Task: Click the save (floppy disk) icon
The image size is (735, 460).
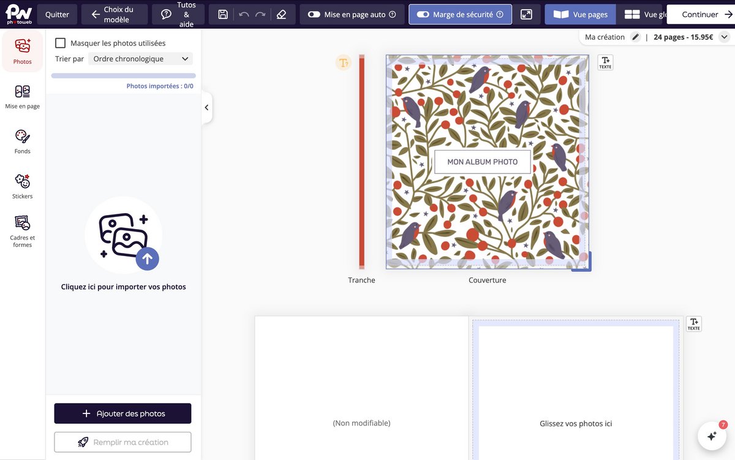Action: 223,15
